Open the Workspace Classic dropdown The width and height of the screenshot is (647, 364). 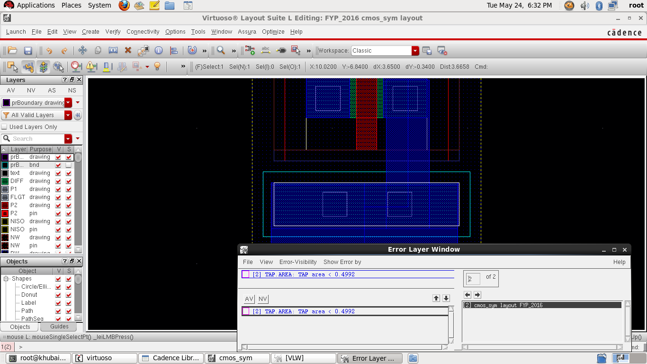coord(415,51)
